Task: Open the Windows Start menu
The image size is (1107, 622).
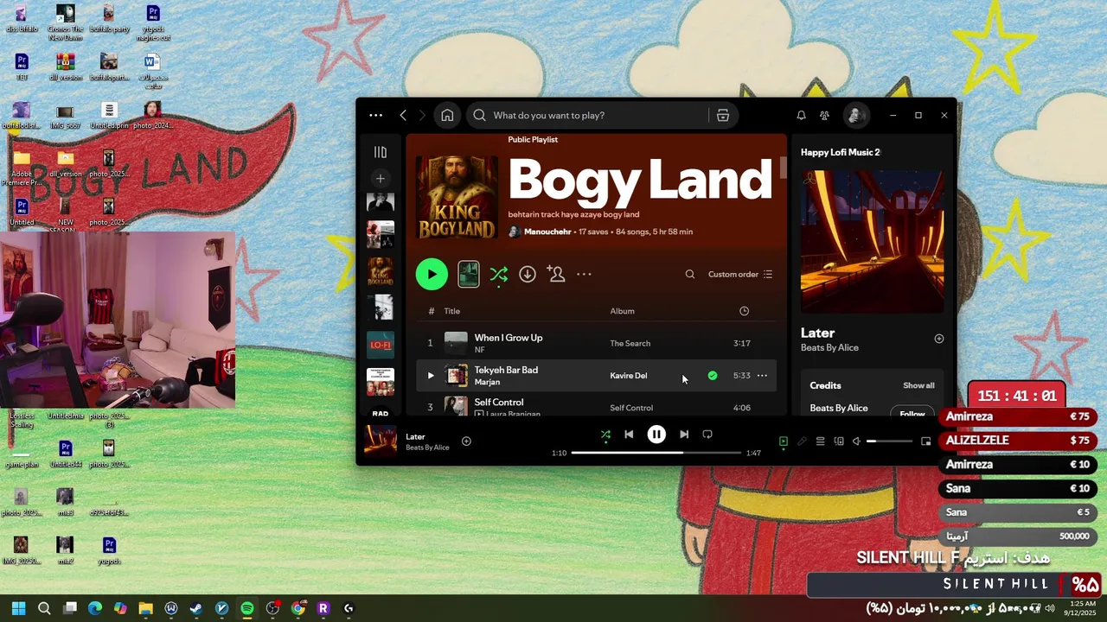Action: [19, 608]
